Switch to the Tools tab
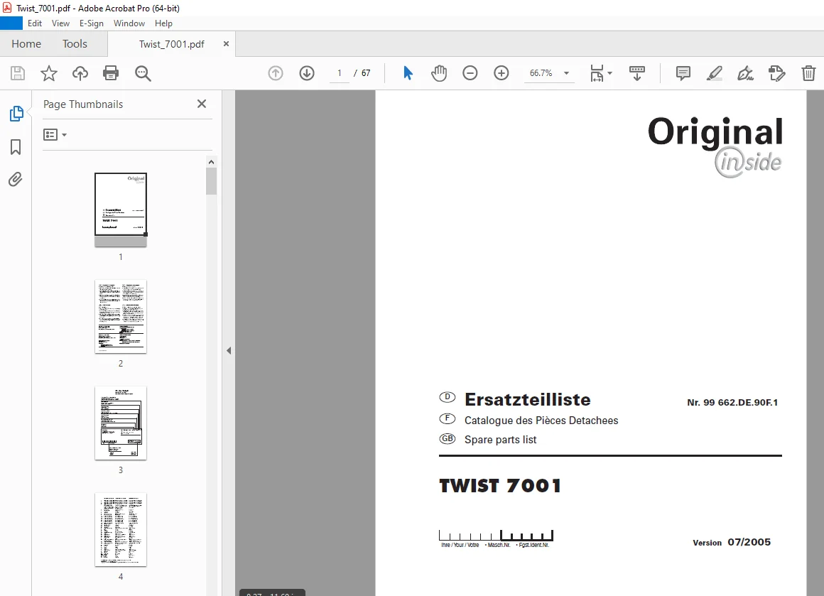Viewport: 824px width, 596px height. (x=75, y=44)
